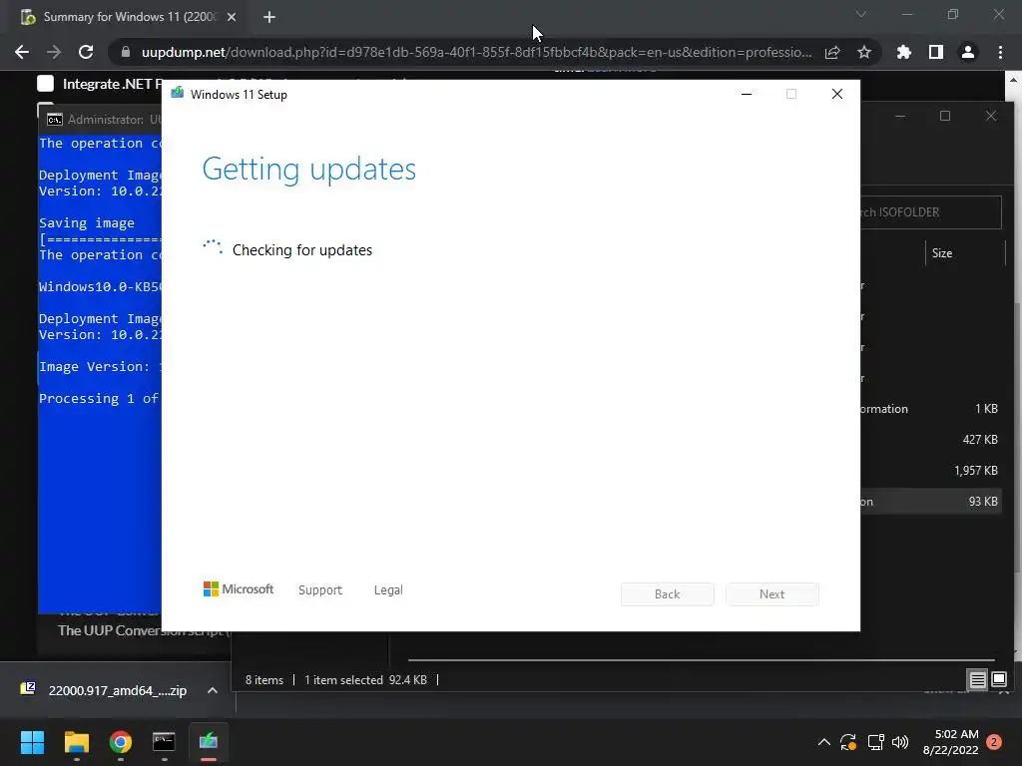Select the 93 KB highlighted file row

[x=929, y=502]
